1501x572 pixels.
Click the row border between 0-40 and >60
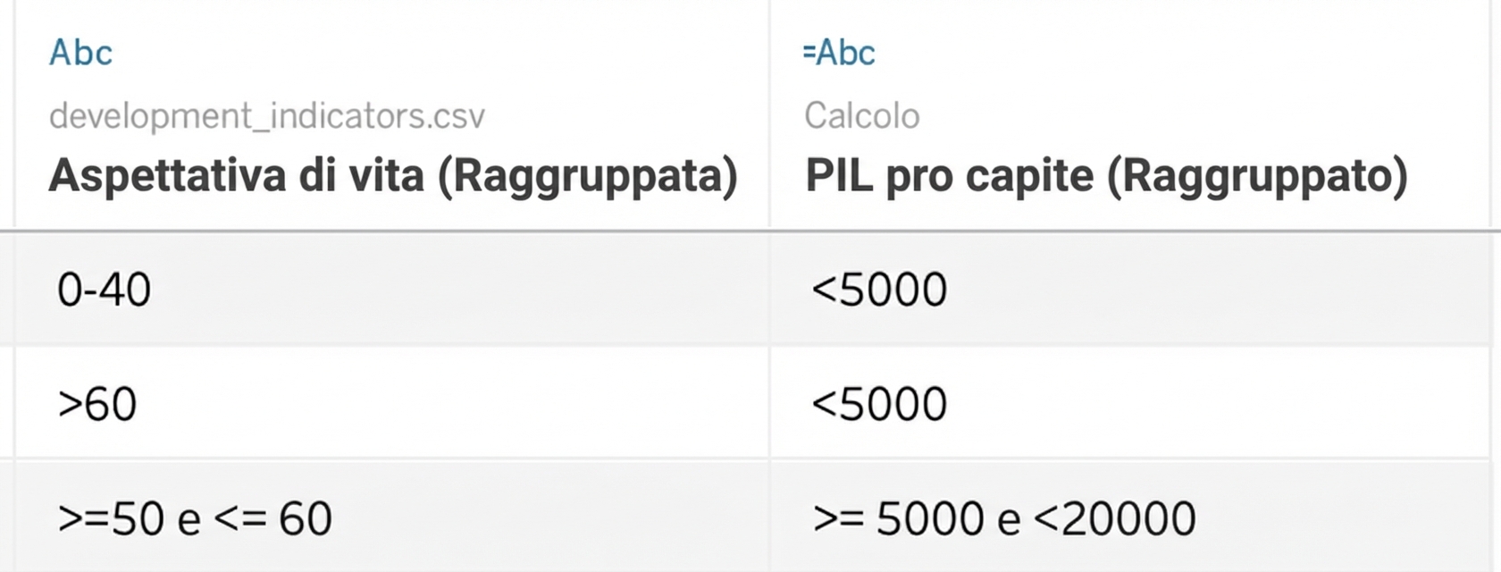click(x=750, y=347)
